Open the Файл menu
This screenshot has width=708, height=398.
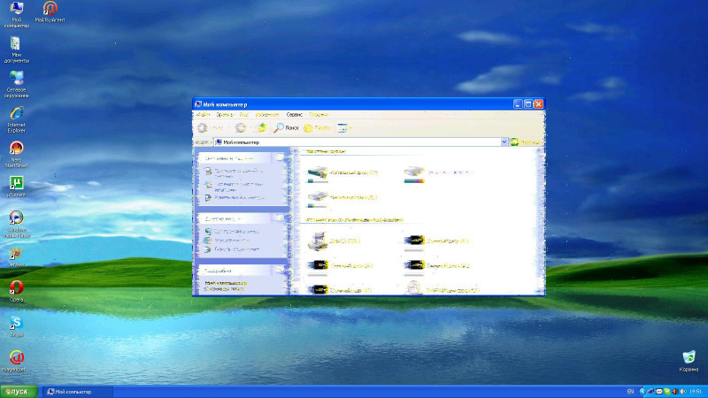point(203,115)
